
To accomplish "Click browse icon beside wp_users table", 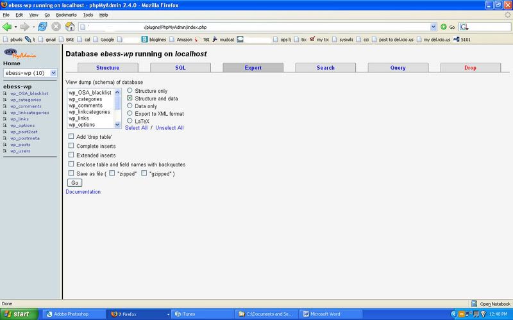I will [x=4, y=151].
